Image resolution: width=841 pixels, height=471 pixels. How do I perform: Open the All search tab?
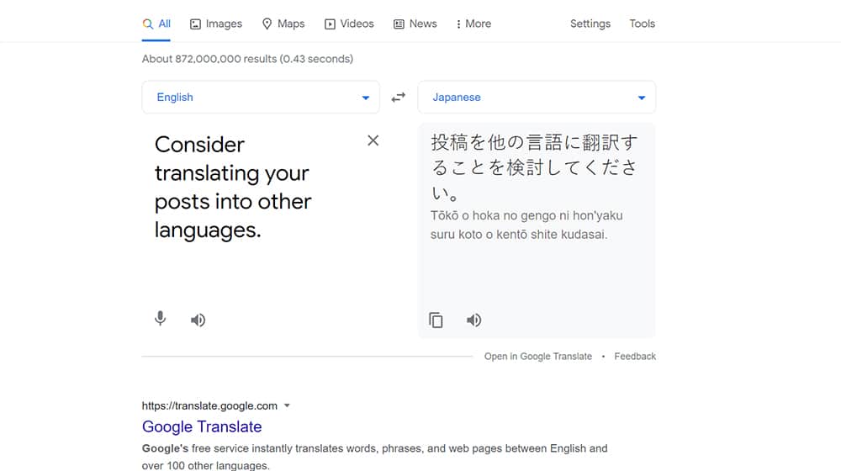pyautogui.click(x=156, y=24)
